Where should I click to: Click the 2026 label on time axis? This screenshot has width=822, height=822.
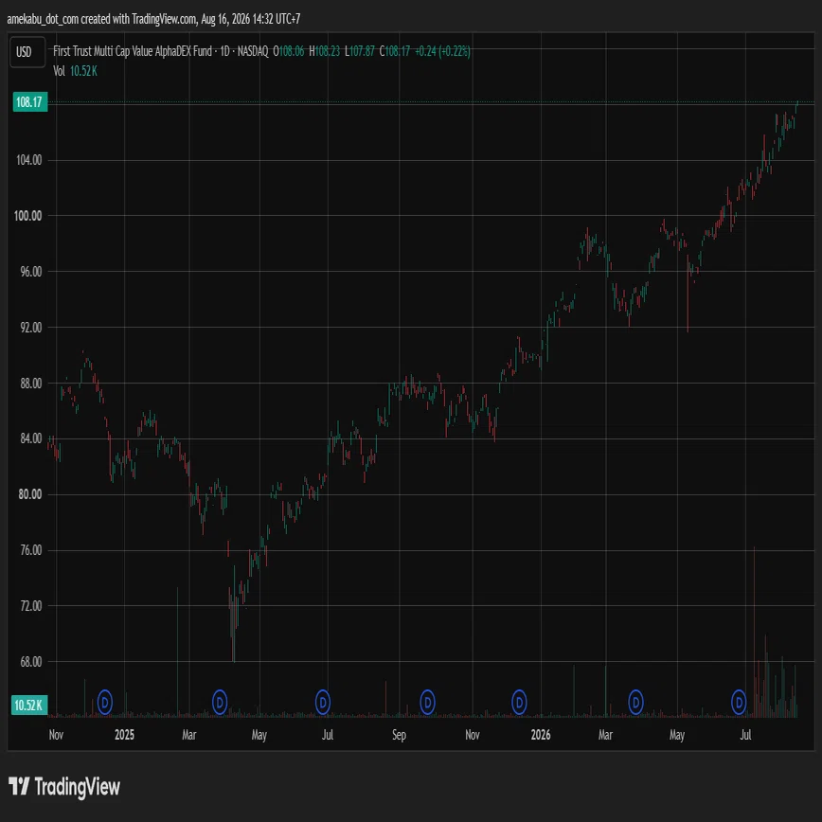coord(541,735)
